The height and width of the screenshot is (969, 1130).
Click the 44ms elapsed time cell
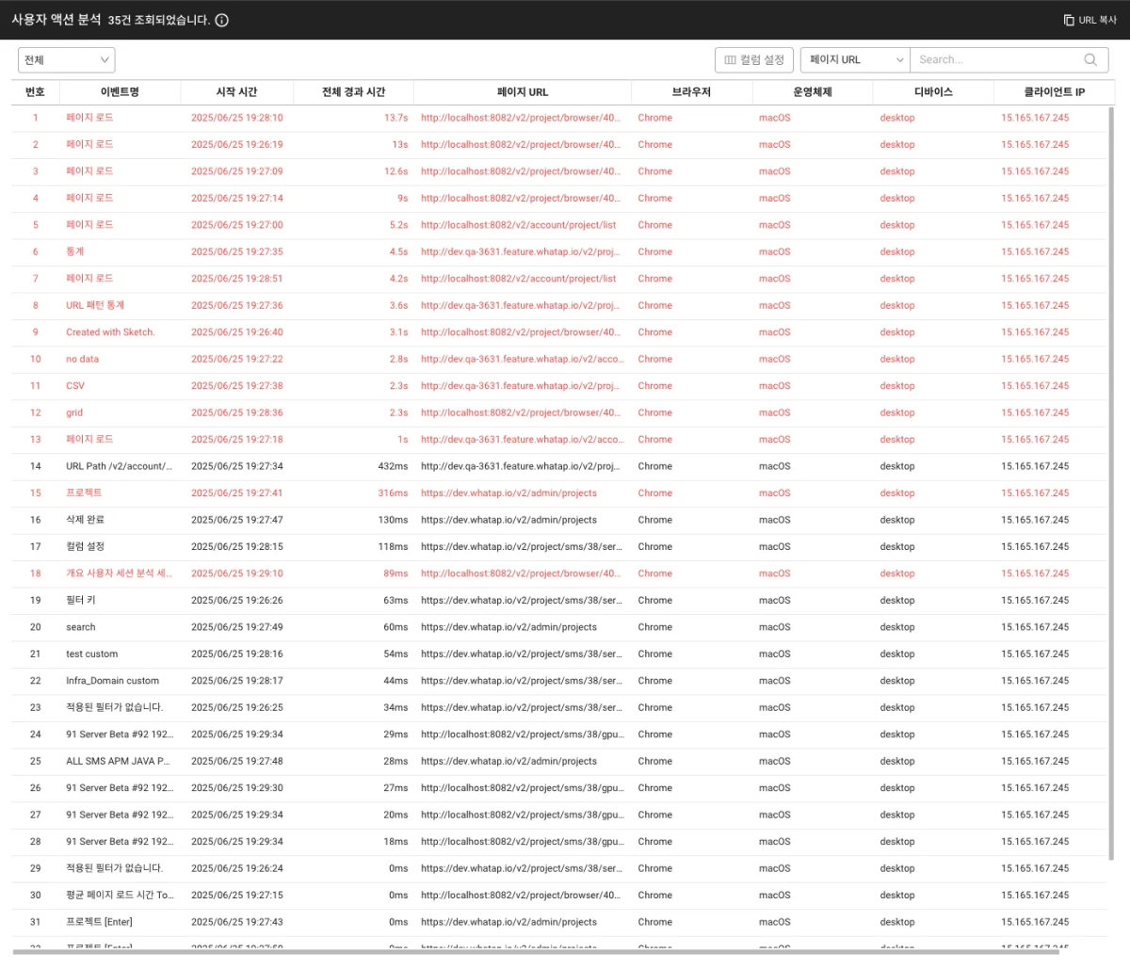point(395,681)
